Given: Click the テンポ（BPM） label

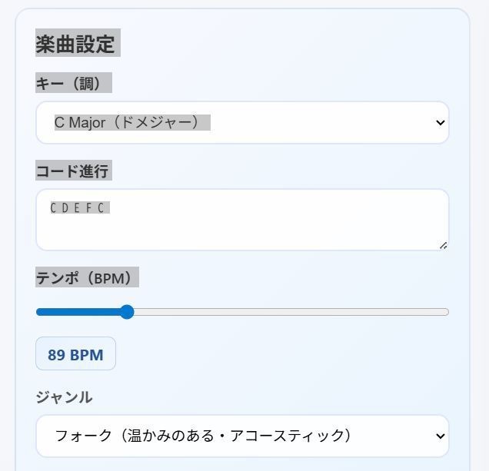Looking at the screenshot, I should [87, 277].
